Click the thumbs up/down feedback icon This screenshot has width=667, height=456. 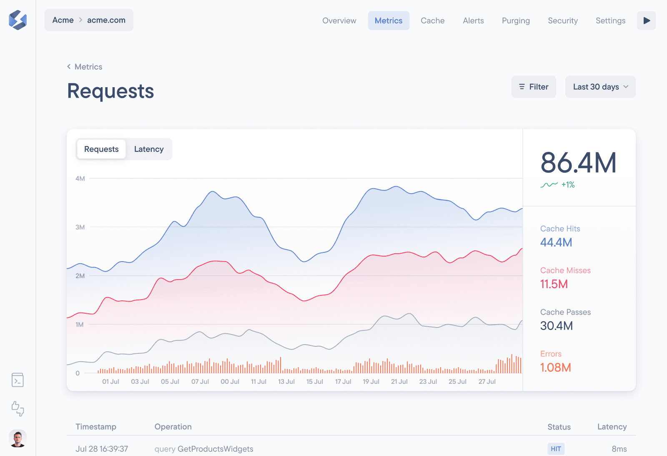point(18,408)
